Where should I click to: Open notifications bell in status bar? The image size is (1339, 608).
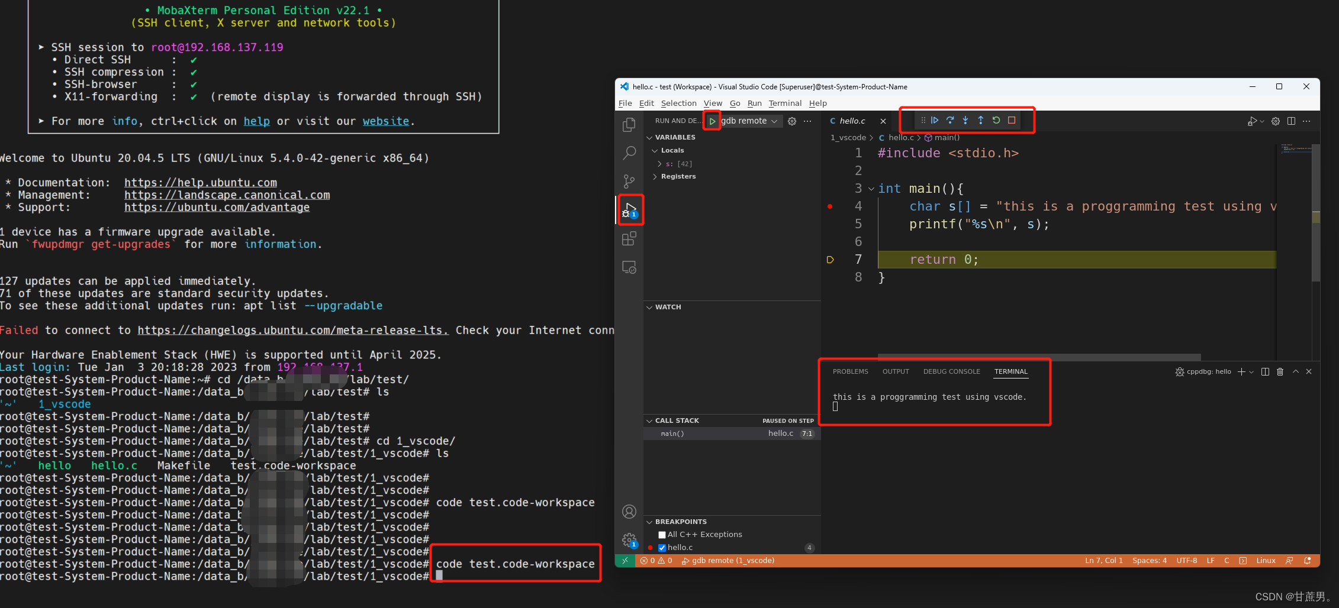(1307, 560)
